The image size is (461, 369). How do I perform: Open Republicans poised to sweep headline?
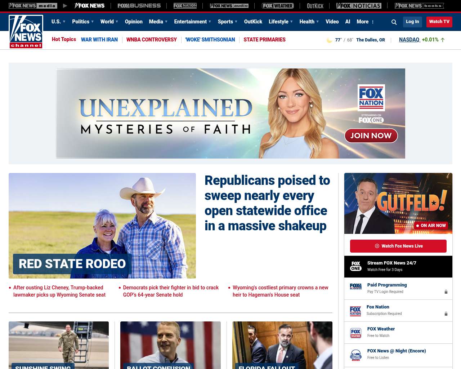click(267, 203)
